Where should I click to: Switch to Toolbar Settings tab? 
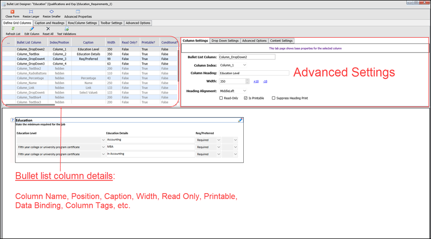(111, 23)
